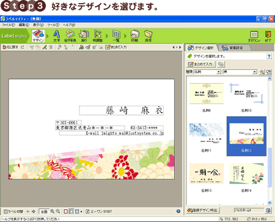This screenshot has height=222, width=275.
Task: Click the trash delete icon
Action: coord(51,47)
